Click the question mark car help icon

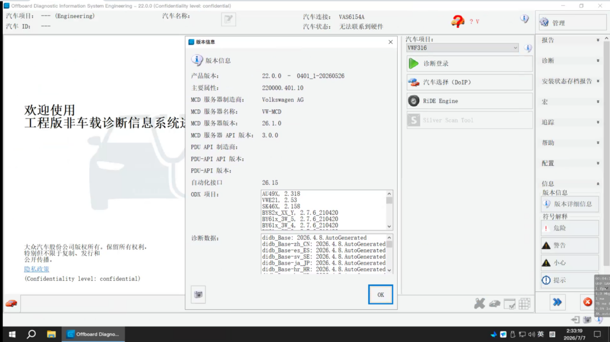pyautogui.click(x=458, y=21)
